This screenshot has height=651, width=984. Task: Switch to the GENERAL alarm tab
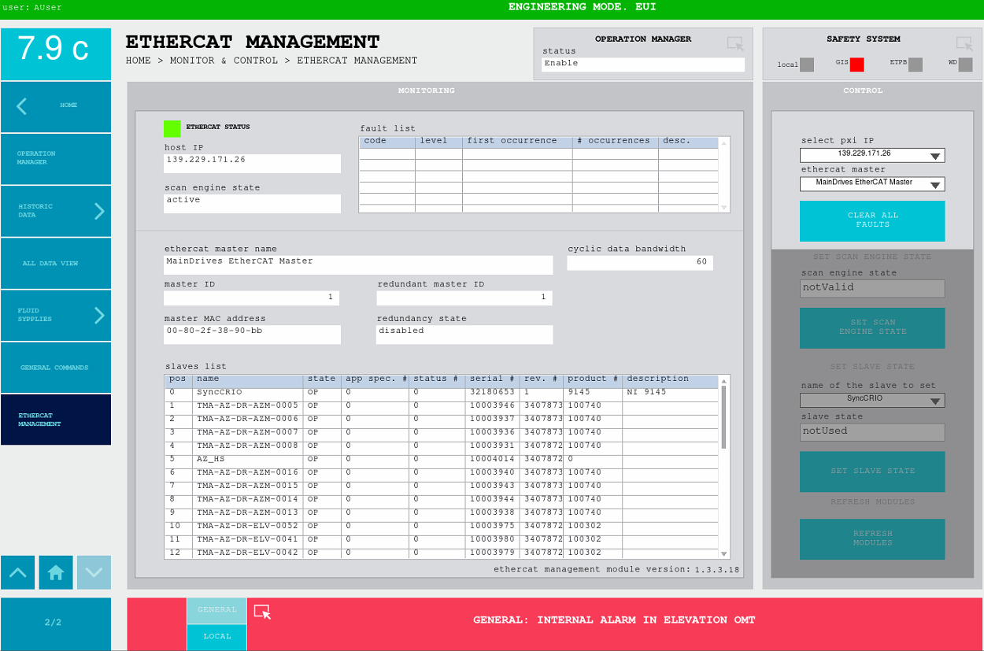click(x=216, y=610)
